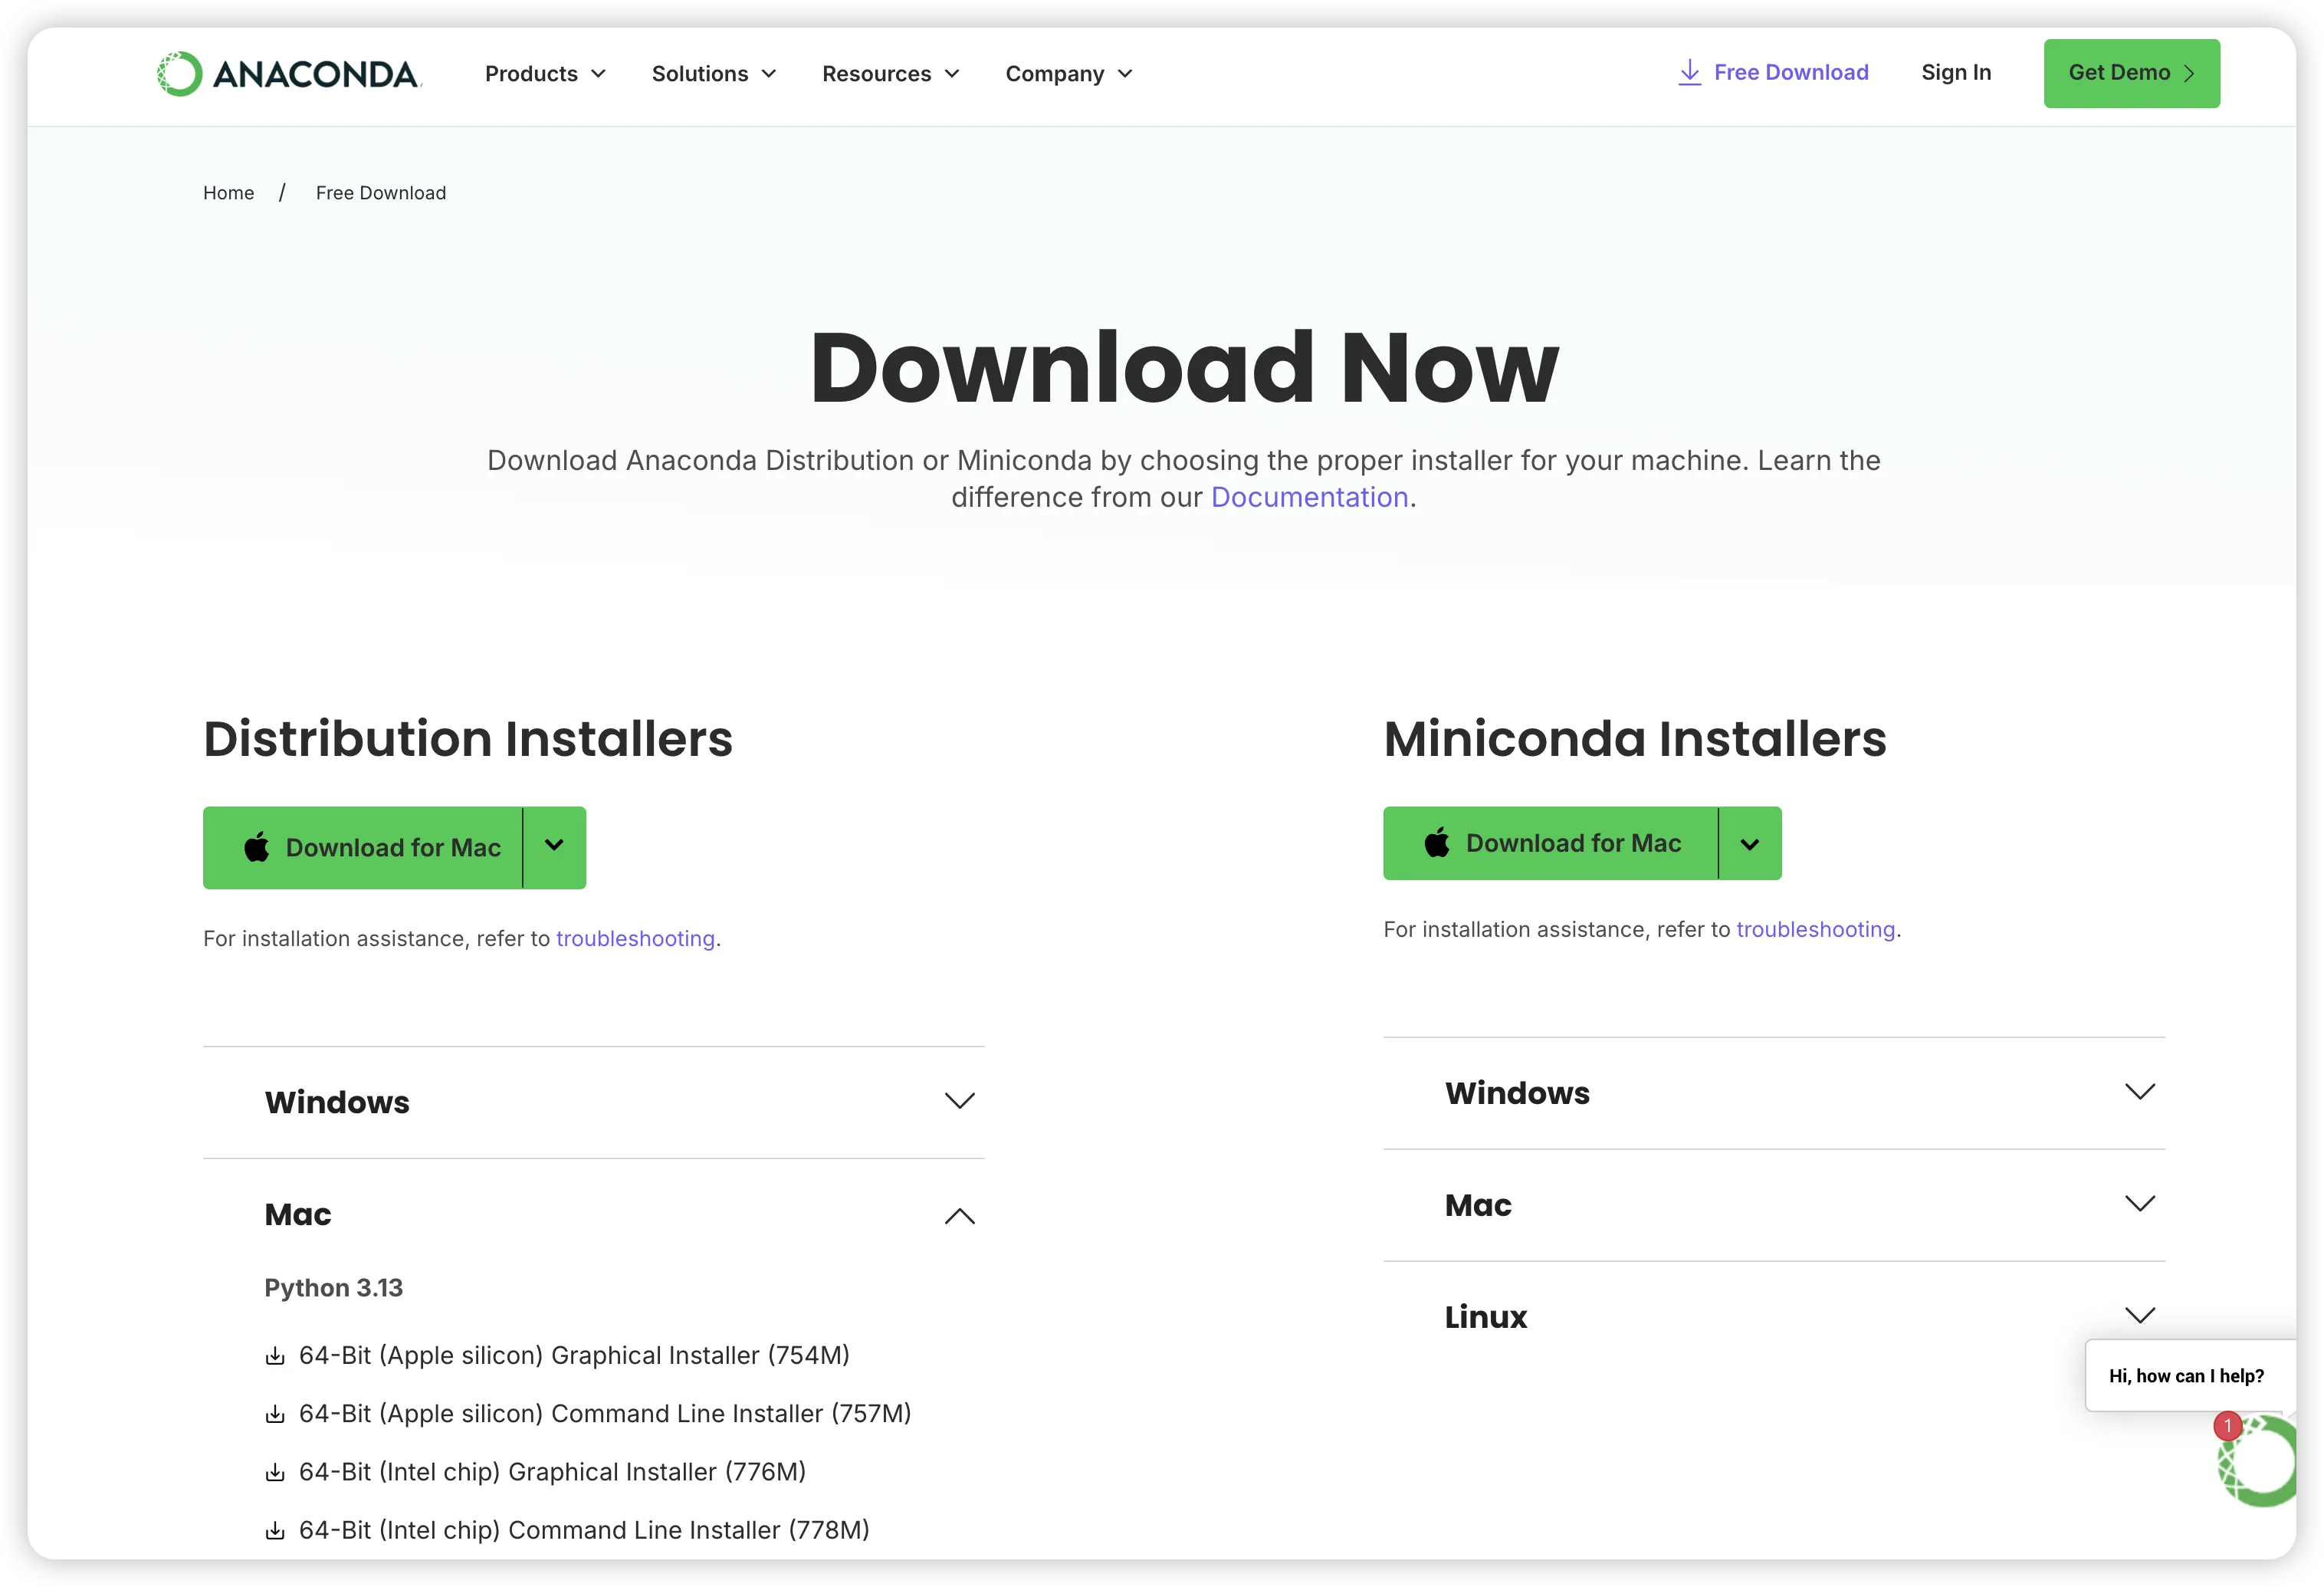Click Apple icon on Miniconda download button
The height and width of the screenshot is (1587, 2324).
[1437, 843]
